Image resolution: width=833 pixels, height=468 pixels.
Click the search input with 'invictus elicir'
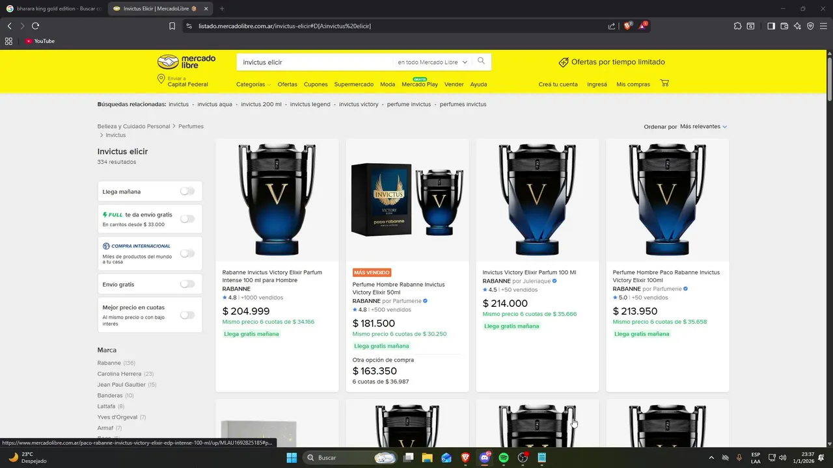(x=316, y=62)
